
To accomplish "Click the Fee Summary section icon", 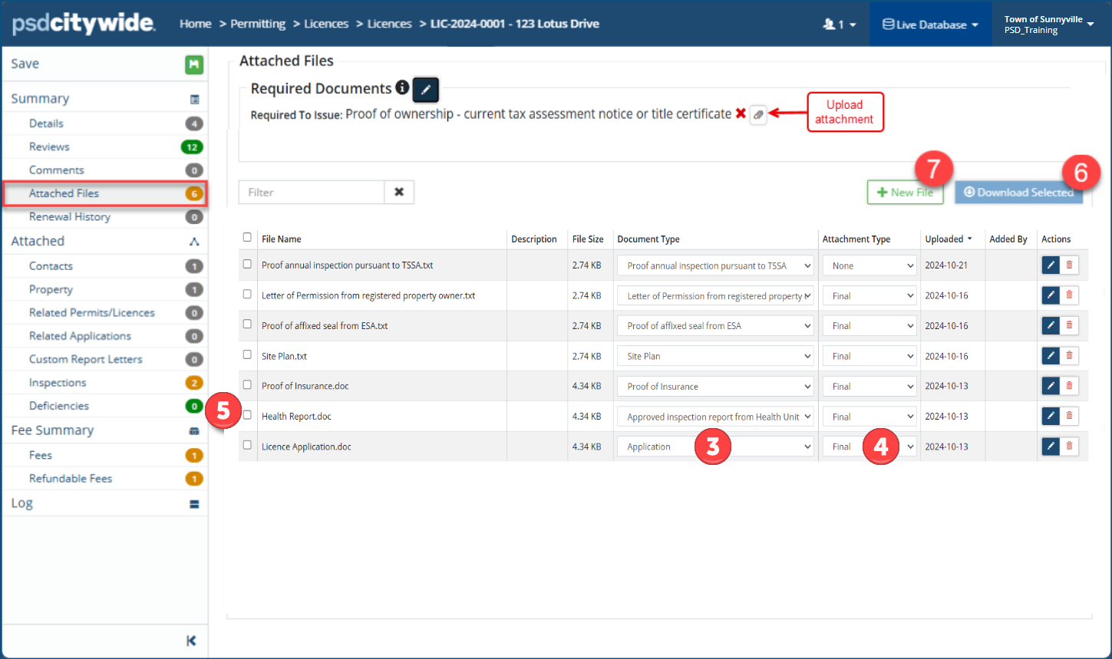I will pos(194,430).
